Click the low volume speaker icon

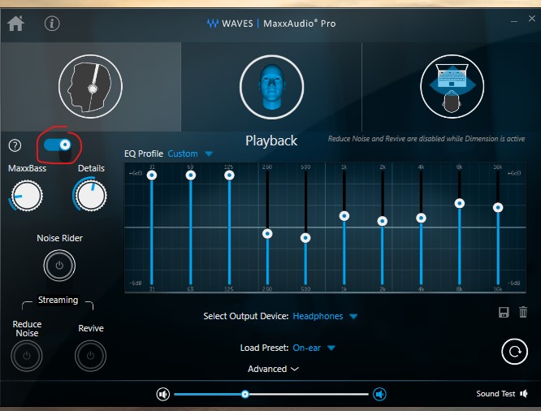162,394
